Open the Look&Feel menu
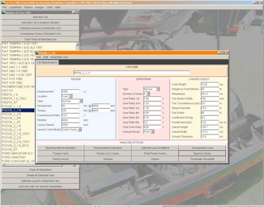 click(x=15, y=7)
